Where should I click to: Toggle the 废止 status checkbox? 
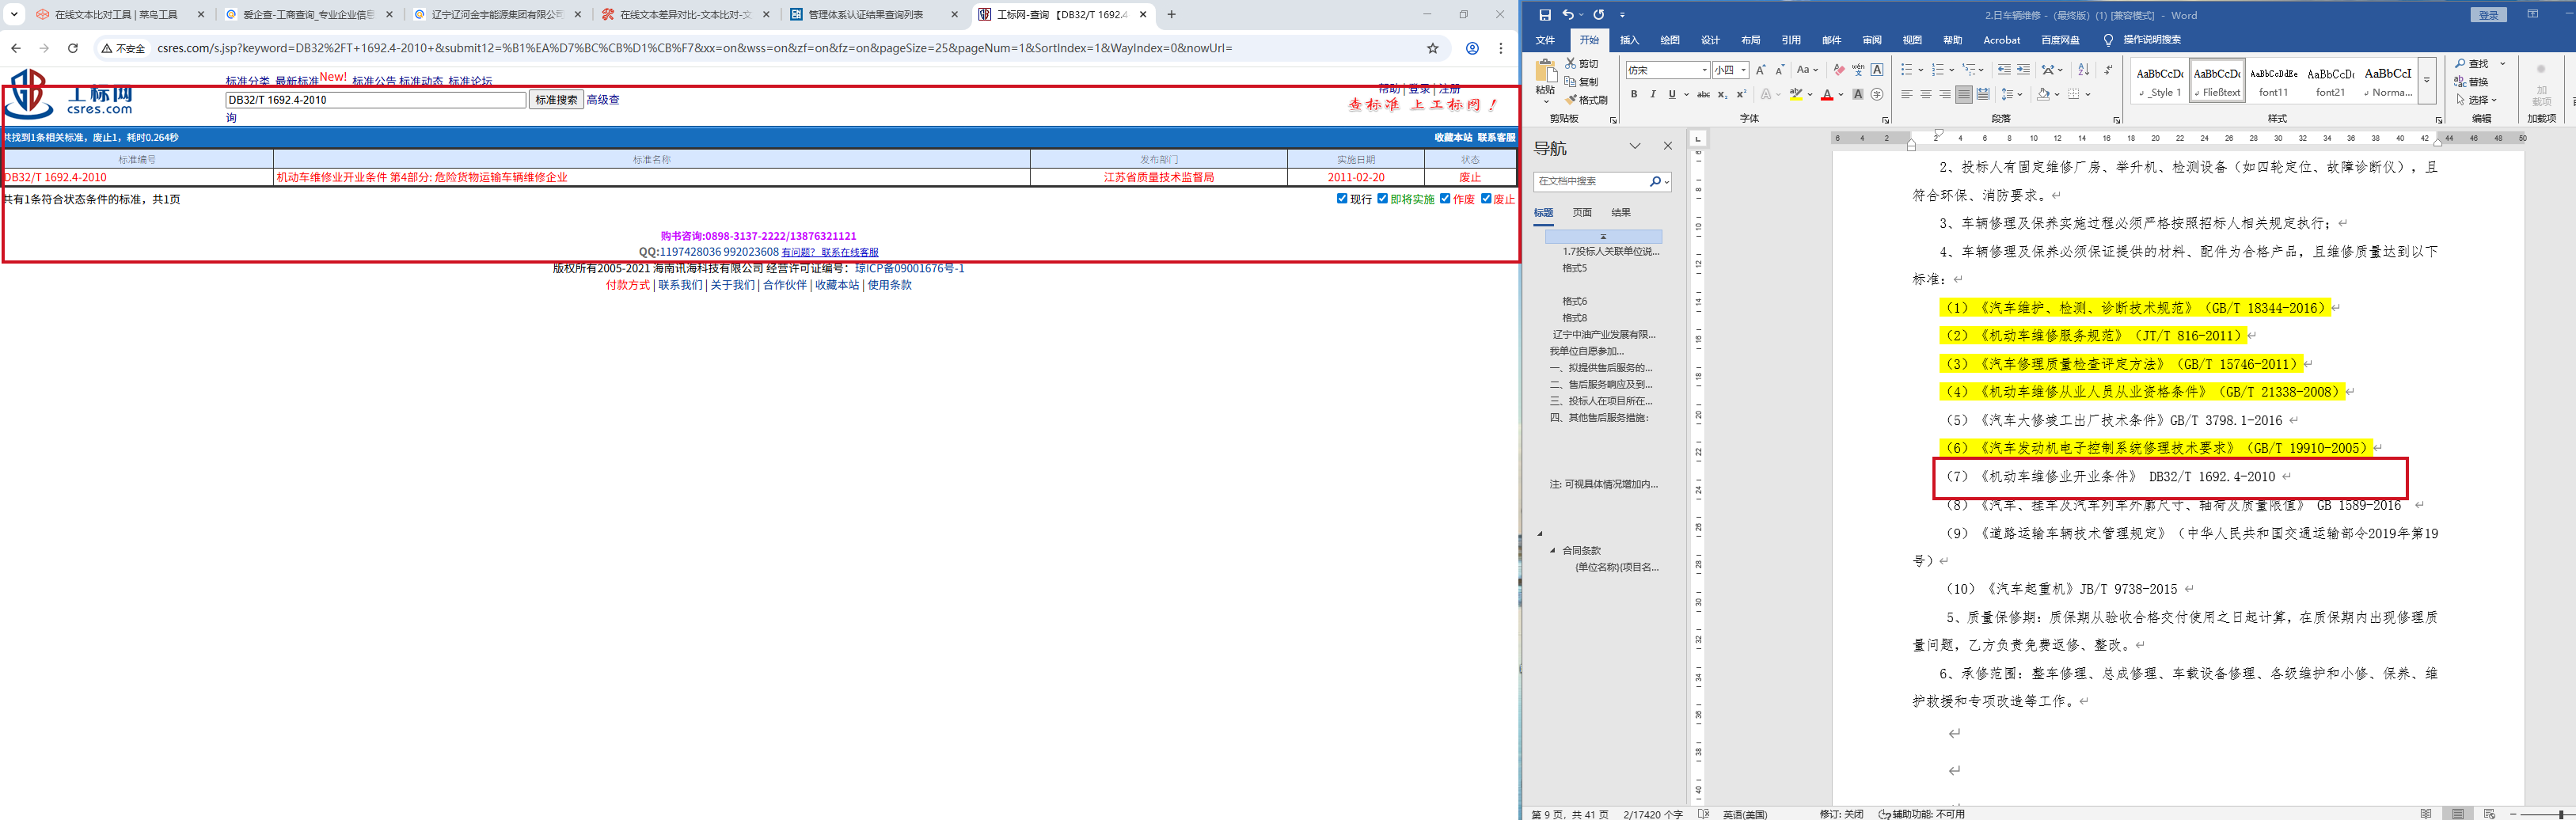pos(1486,198)
